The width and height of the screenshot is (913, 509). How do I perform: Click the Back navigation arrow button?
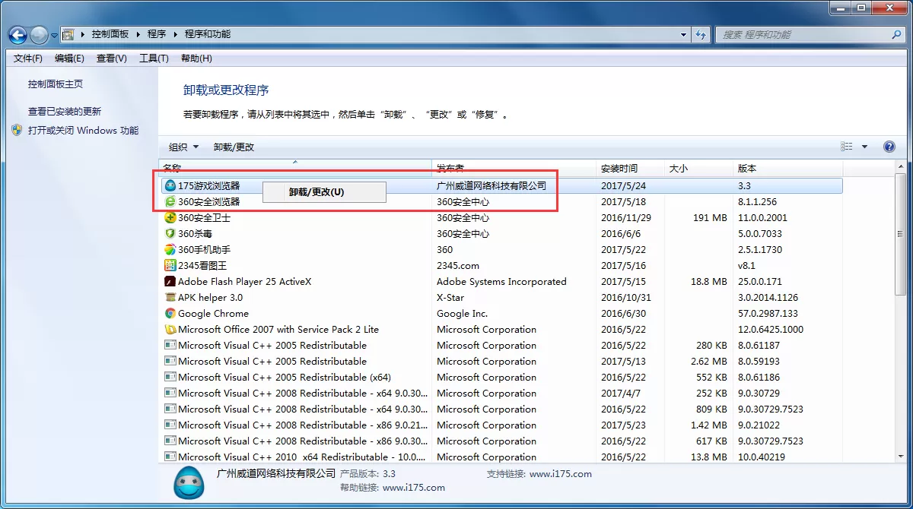(x=17, y=34)
